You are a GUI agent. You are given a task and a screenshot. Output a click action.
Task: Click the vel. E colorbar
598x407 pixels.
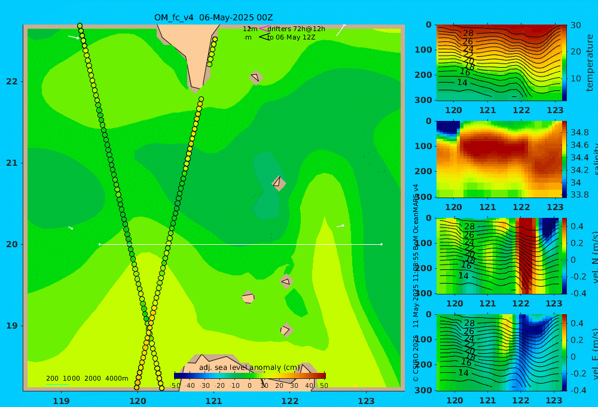(565, 353)
